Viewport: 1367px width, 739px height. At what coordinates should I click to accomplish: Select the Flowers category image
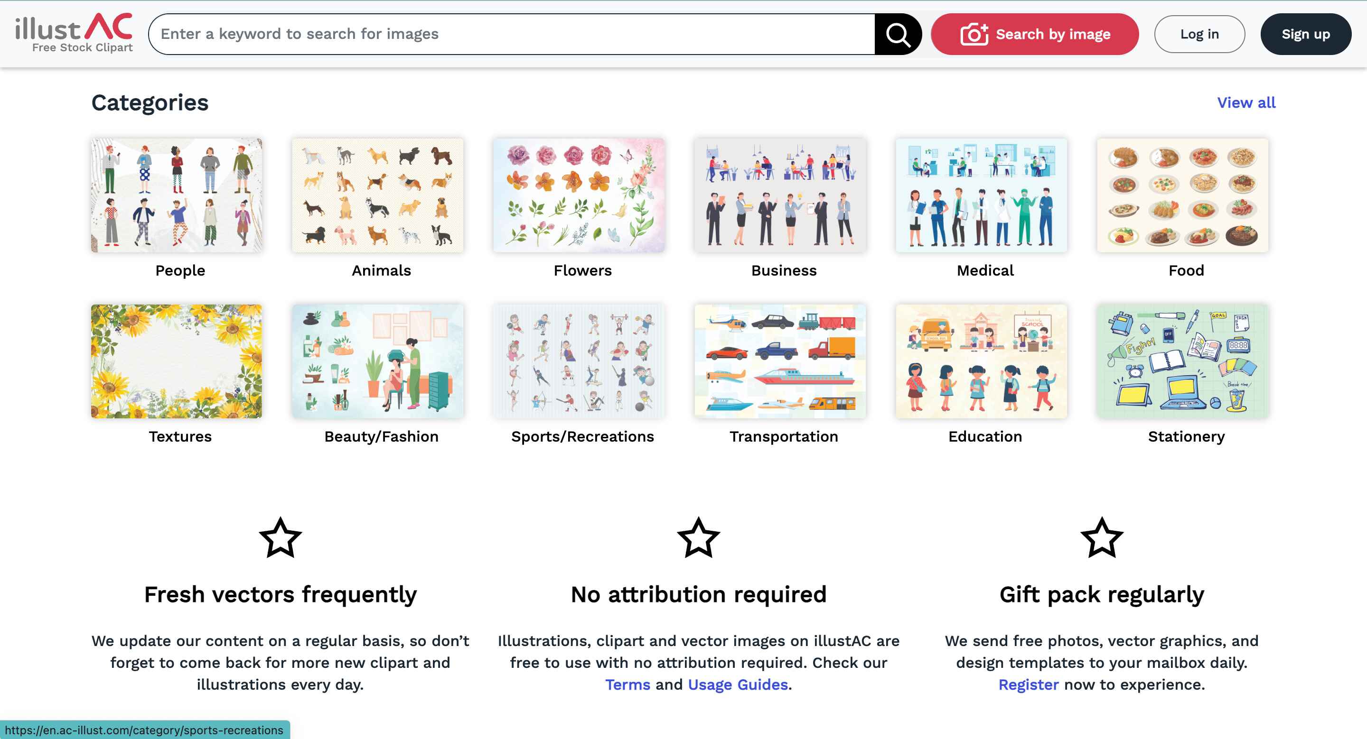579,195
